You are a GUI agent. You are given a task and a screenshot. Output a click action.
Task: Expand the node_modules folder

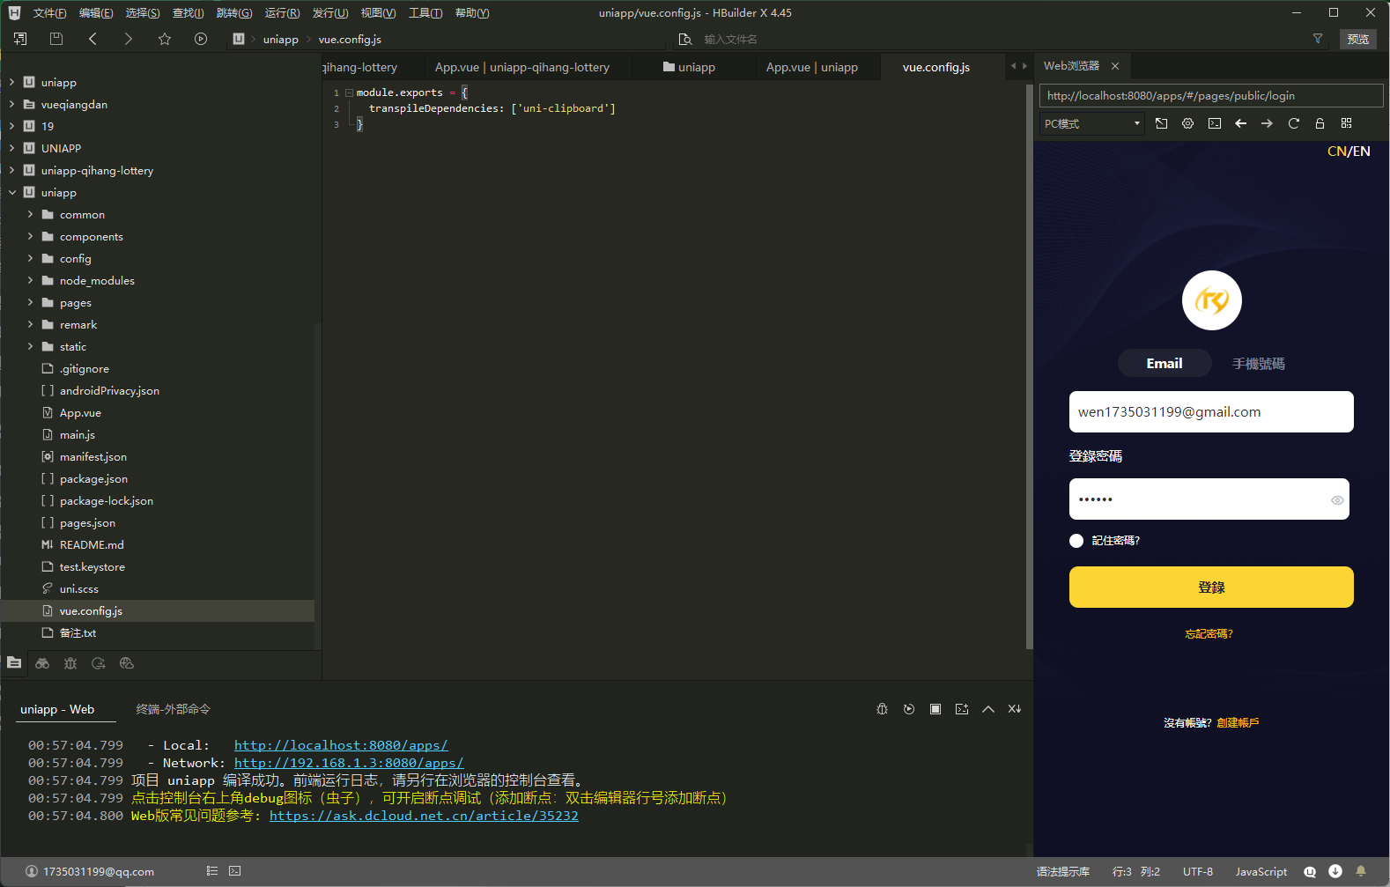[x=30, y=280]
